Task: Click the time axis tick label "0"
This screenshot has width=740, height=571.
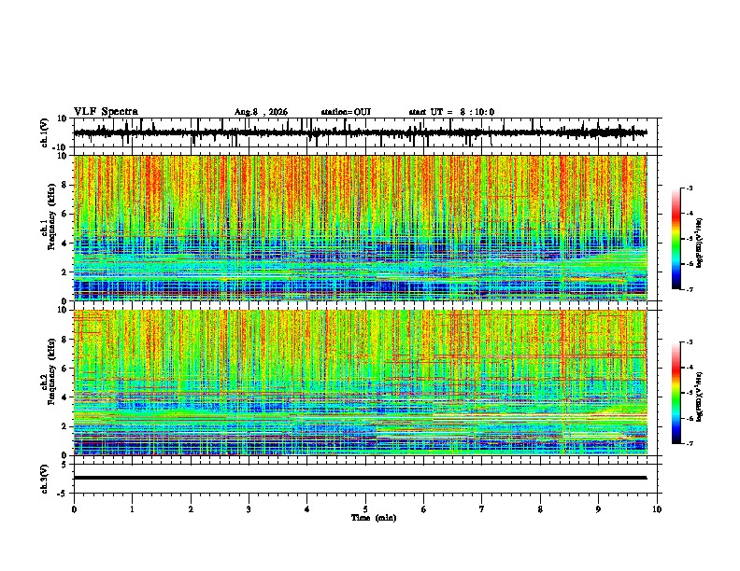Action: pos(74,509)
